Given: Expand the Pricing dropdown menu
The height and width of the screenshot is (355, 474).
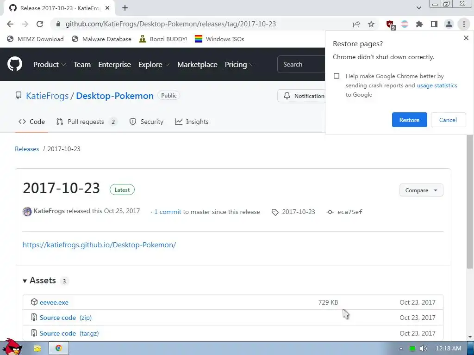Looking at the screenshot, I should click(239, 64).
